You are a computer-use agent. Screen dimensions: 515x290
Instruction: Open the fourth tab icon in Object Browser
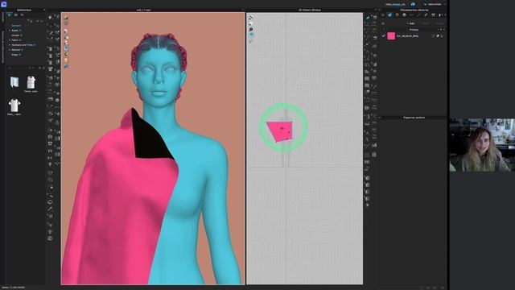tap(404, 15)
